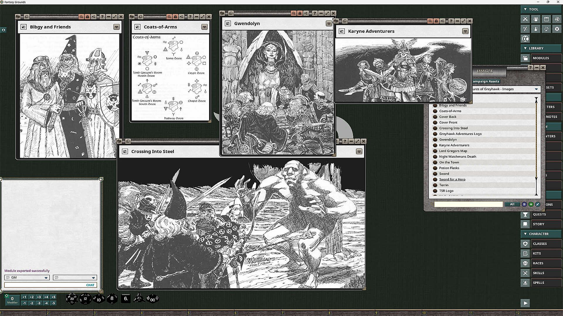Open the Modifiers plus/minus tool
Image resolution: width=563 pixels, height=316 pixels.
click(x=525, y=29)
